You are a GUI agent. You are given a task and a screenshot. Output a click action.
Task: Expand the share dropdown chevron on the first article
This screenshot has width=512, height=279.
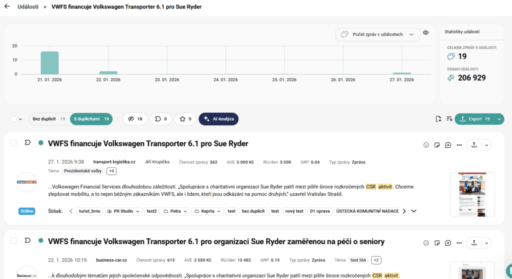(486, 145)
